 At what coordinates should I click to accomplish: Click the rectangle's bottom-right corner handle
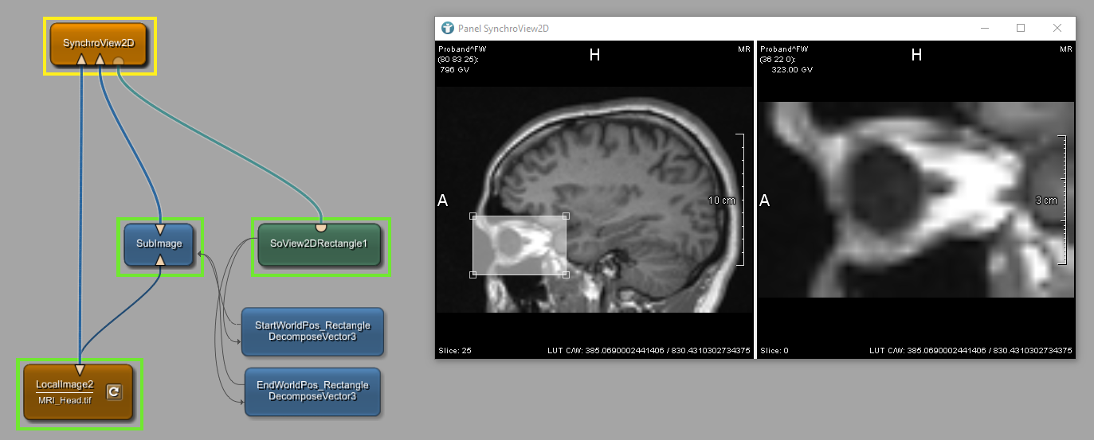pos(566,275)
